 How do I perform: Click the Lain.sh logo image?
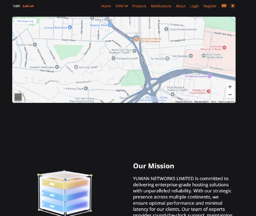(17, 6)
